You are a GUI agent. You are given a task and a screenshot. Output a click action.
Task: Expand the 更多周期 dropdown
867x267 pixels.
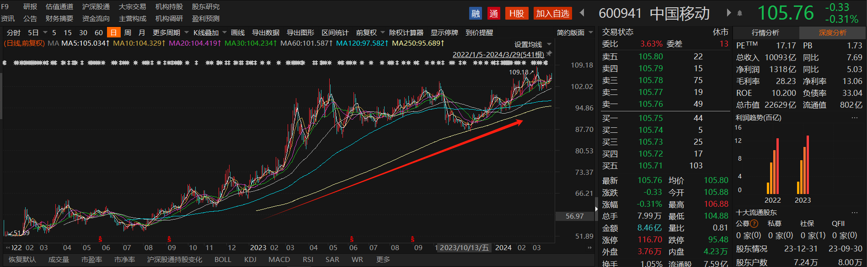186,33
